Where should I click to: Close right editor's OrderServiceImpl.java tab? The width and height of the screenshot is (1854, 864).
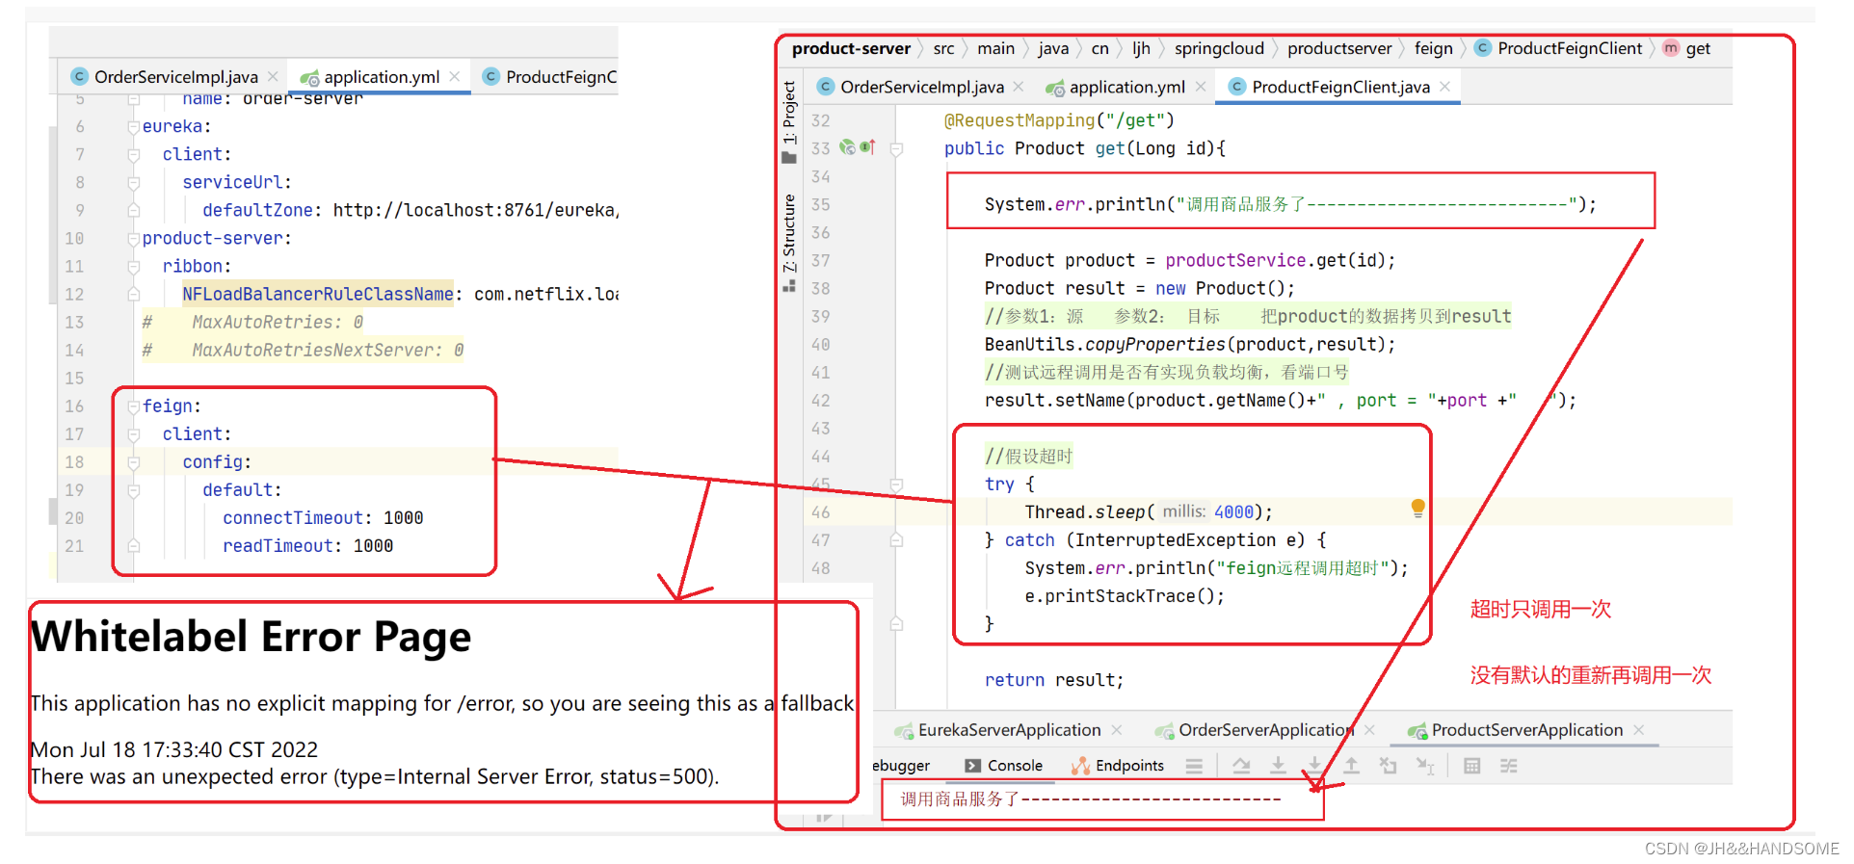click(x=1019, y=87)
